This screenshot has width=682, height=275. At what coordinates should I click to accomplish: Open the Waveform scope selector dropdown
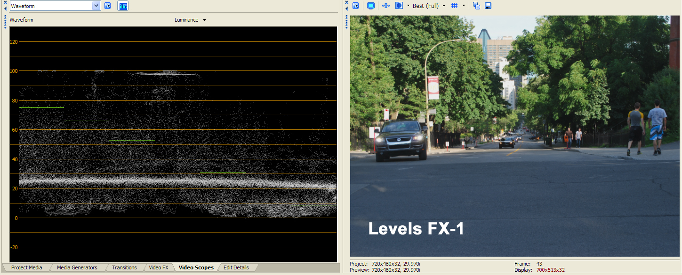pyautogui.click(x=96, y=6)
